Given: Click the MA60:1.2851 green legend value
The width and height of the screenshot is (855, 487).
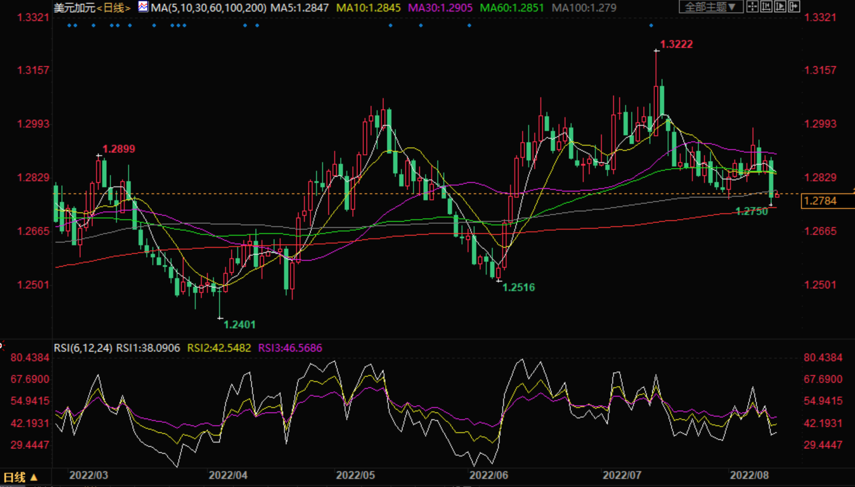Looking at the screenshot, I should [x=511, y=8].
